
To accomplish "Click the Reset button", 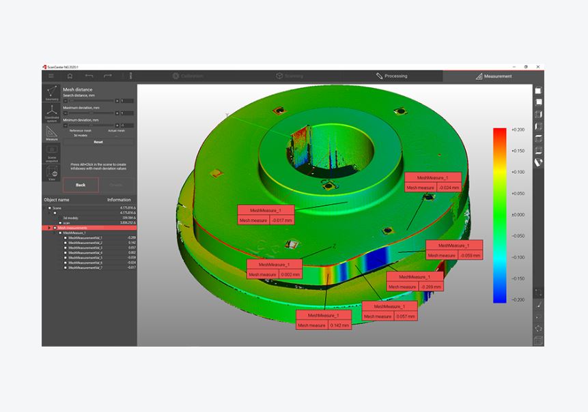I will pyautogui.click(x=98, y=142).
